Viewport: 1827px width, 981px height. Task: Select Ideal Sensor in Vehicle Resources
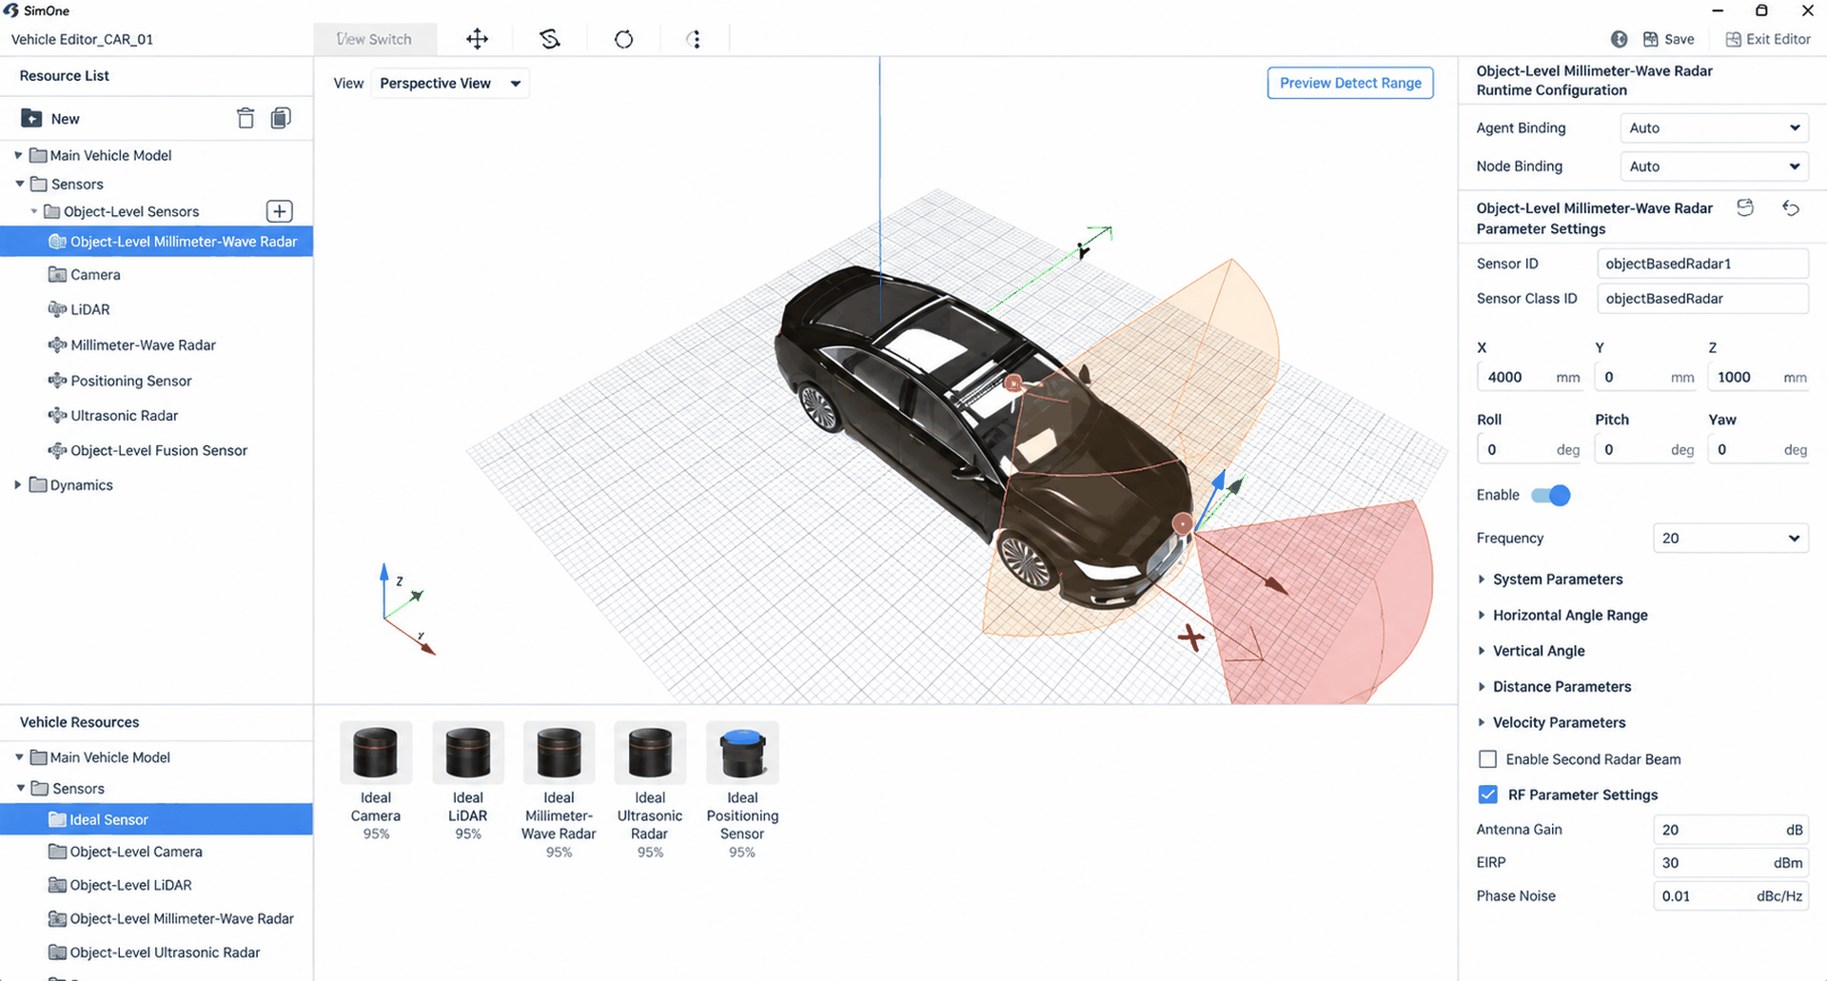pos(156,819)
